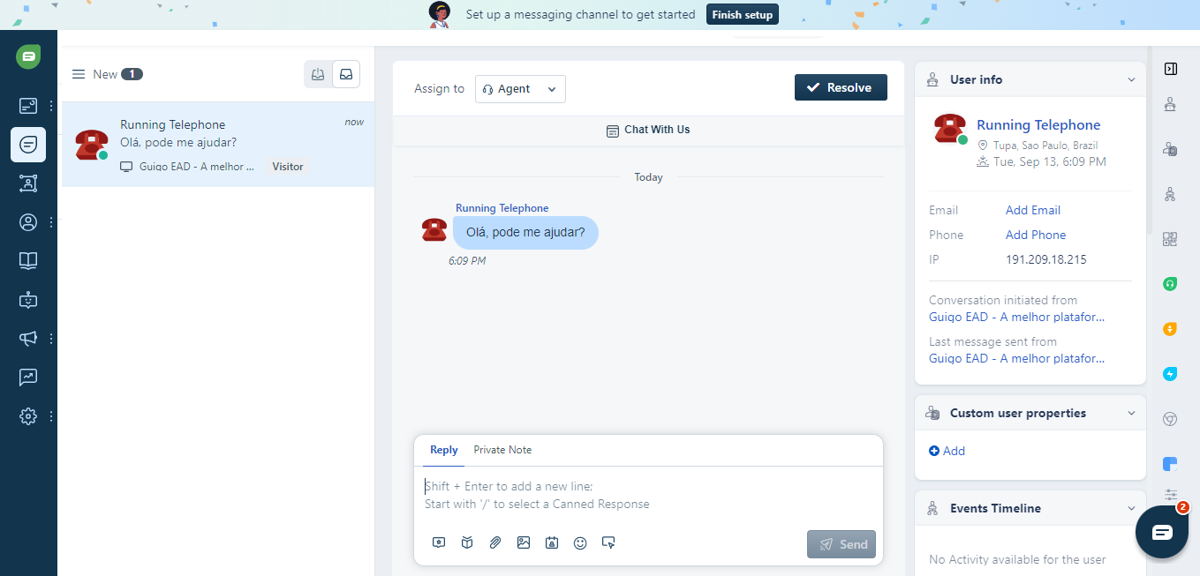Open the Assign to Agent dropdown
This screenshot has height=576, width=1200.
520,89
